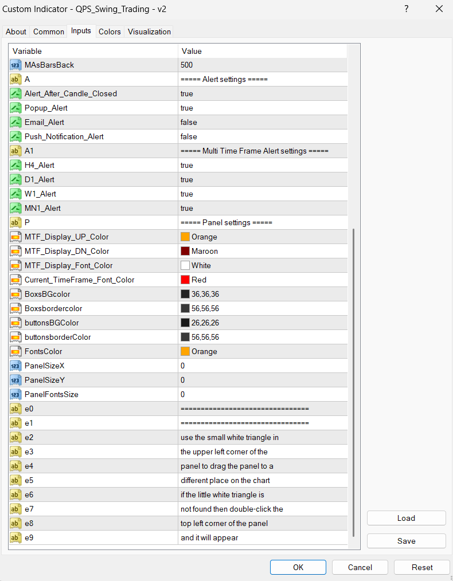This screenshot has width=453, height=581.
Task: Open the MTF_Display_Font_Color White dropdown
Action: pyautogui.click(x=262, y=265)
